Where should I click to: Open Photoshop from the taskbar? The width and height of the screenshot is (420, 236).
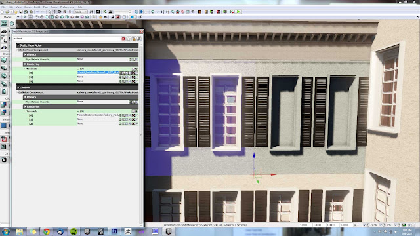(114, 231)
